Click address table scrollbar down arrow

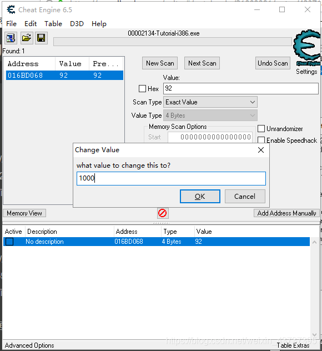314,335
